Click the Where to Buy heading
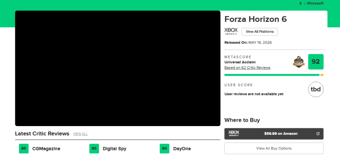This screenshot has height=156, width=340. (242, 120)
